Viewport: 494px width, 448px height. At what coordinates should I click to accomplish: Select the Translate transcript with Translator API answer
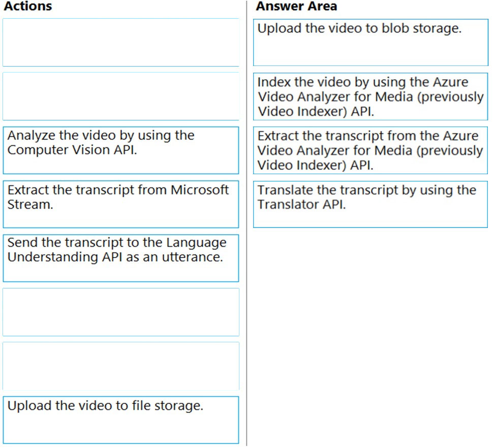click(x=370, y=204)
